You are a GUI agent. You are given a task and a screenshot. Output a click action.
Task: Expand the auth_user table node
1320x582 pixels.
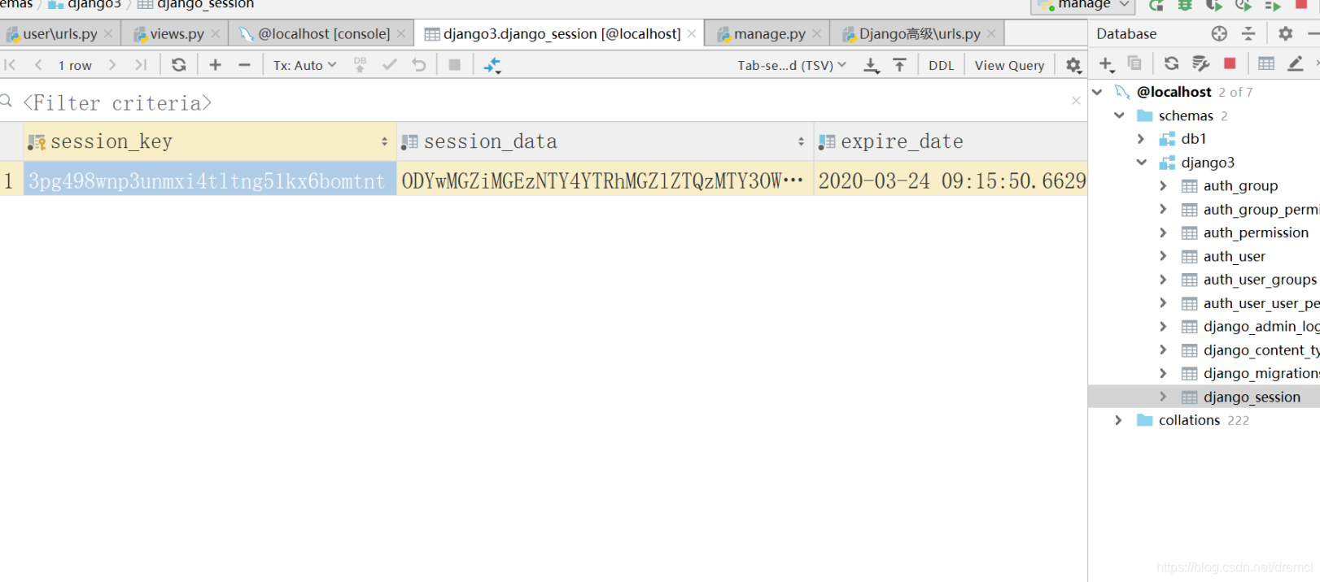[x=1163, y=256]
